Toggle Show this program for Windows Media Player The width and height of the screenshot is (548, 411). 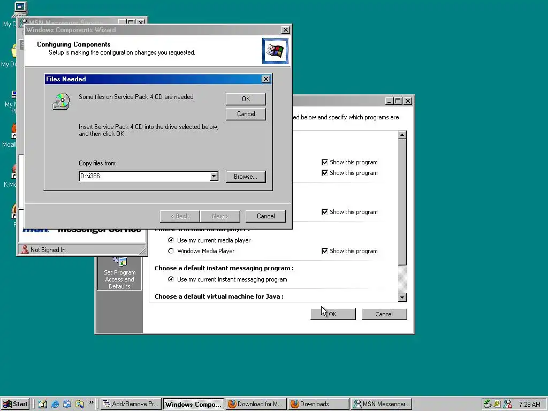pyautogui.click(x=325, y=251)
